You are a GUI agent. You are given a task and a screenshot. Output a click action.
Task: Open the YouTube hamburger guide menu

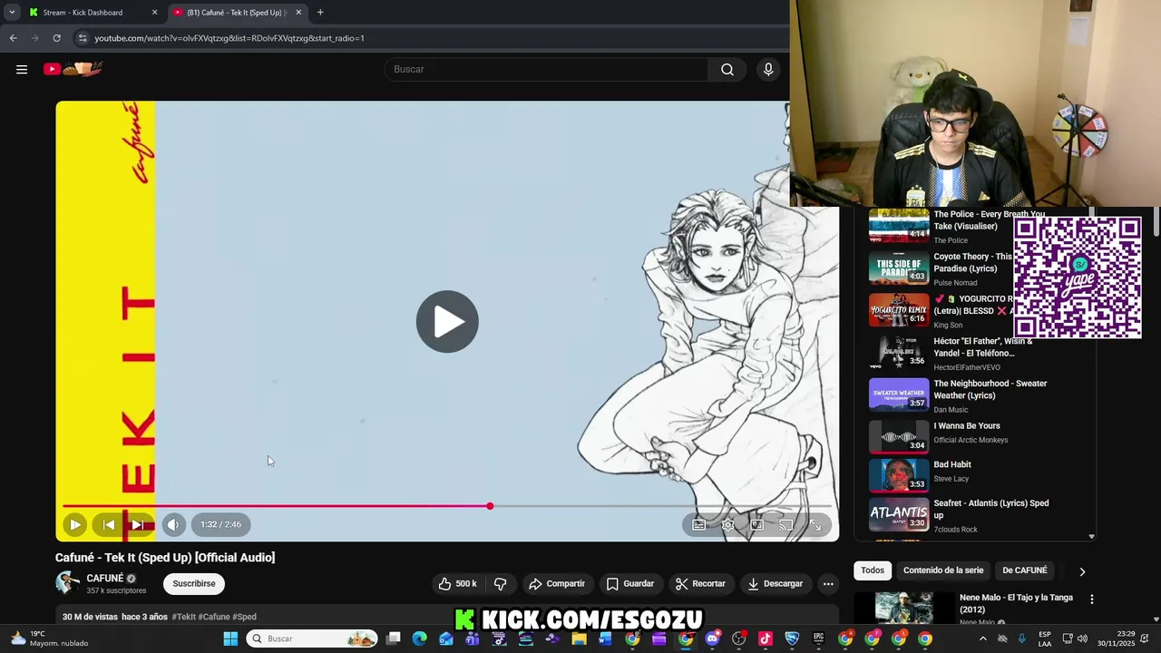pos(22,69)
